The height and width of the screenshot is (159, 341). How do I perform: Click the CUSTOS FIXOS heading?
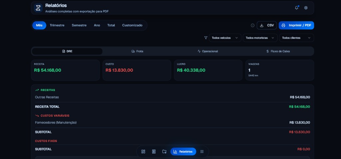coord(46,141)
